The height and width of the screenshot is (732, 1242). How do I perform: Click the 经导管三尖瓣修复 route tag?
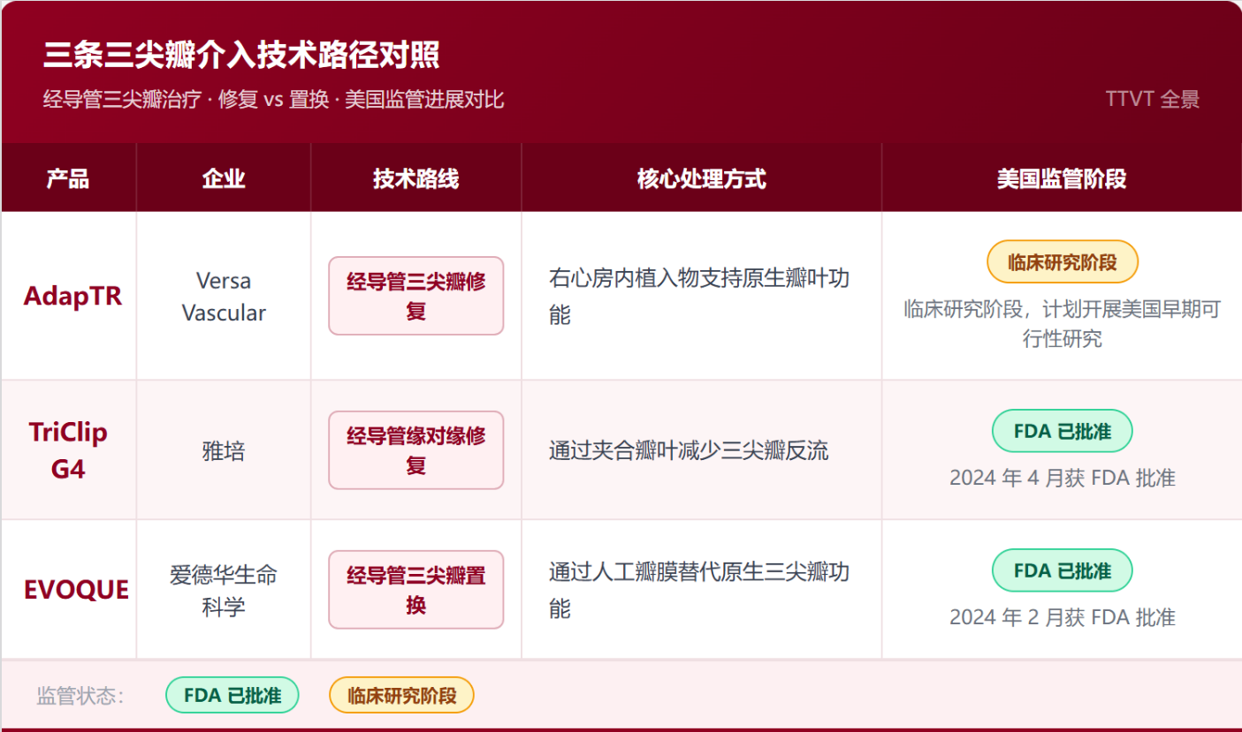pyautogui.click(x=416, y=296)
